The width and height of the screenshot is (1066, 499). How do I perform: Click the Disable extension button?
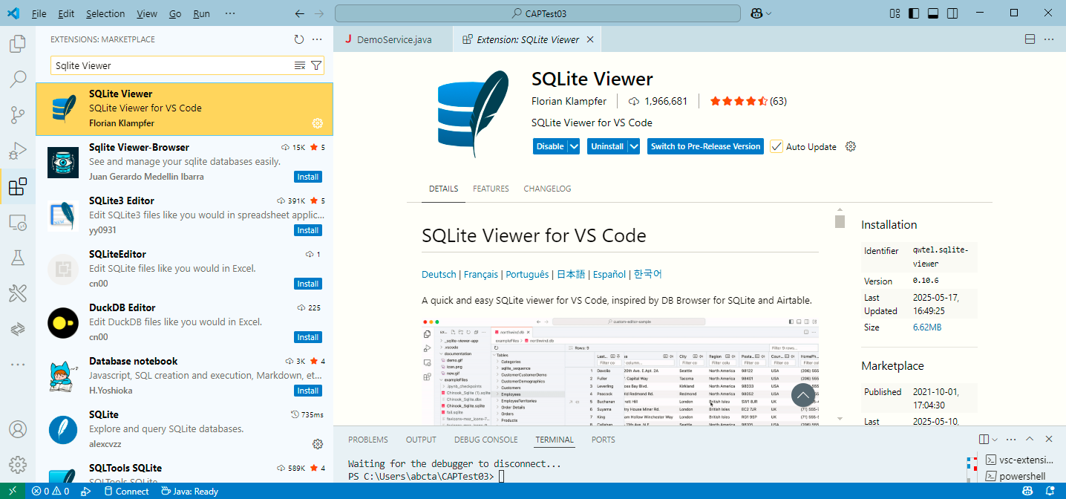550,146
